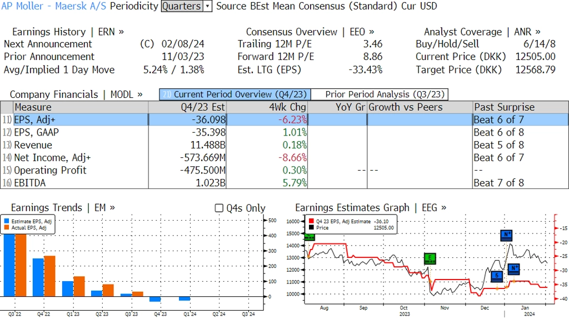The height and width of the screenshot is (319, 569).
Task: Click the green E marker near November
Action: pos(430,258)
